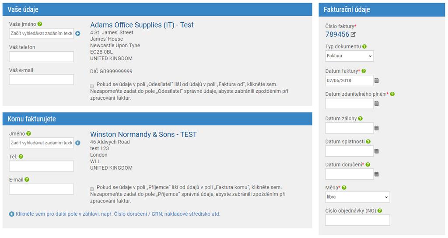Image resolution: width=448 pixels, height=238 pixels.
Task: Tick the „Příjemce“ differs checkbox
Action: click(92, 189)
